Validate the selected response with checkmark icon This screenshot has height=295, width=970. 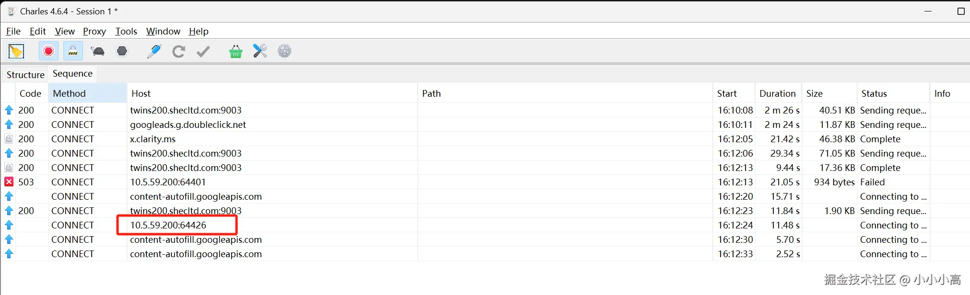click(203, 51)
